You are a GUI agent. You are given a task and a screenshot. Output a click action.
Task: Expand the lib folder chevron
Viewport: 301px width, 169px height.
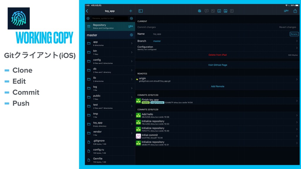pos(132,79)
